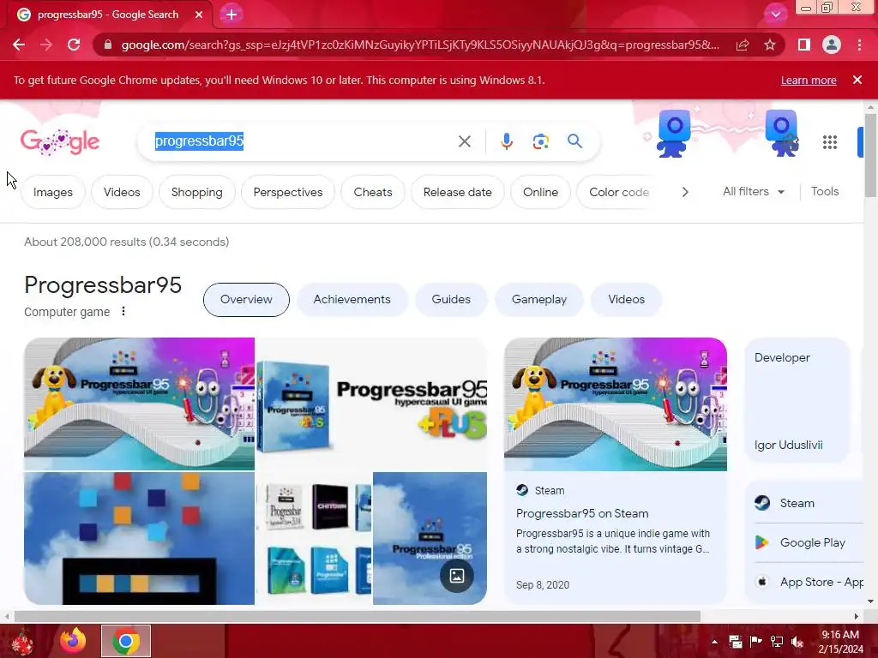The height and width of the screenshot is (658, 878).
Task: Click the Chrome icon in the taskbar
Action: (126, 641)
